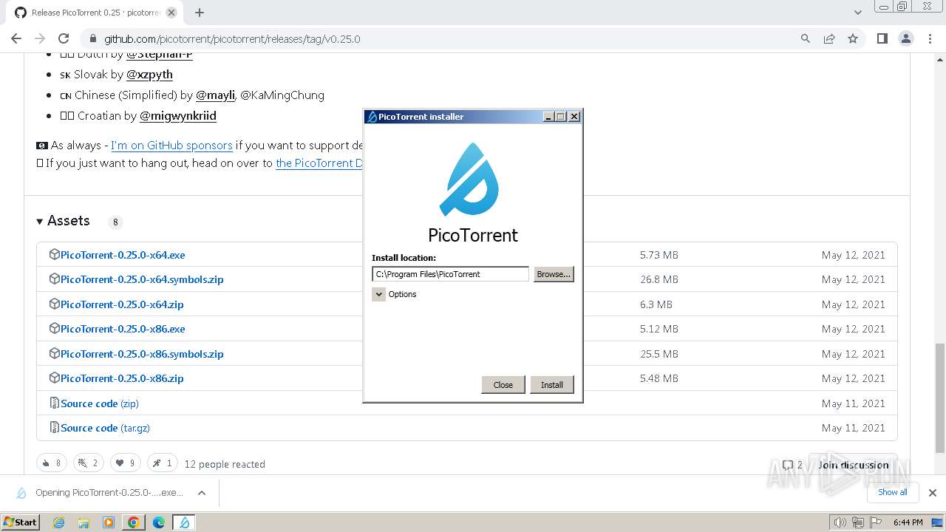Click package icon beside PicoTorrent-0.25.0-x64.zip
This screenshot has width=946, height=532.
(54, 304)
